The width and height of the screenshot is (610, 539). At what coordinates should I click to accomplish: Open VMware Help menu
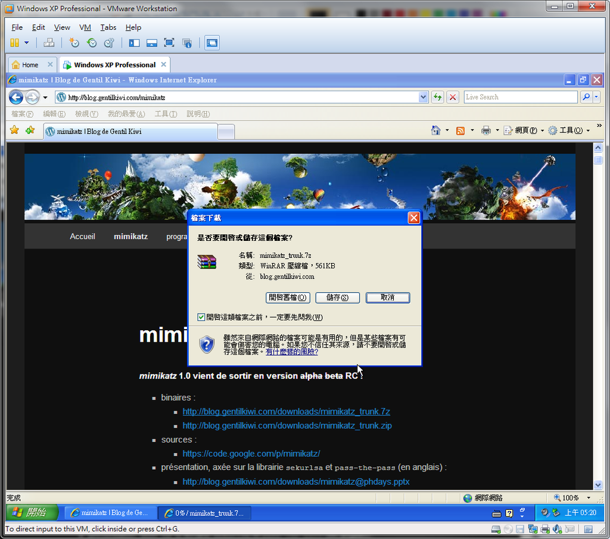133,27
